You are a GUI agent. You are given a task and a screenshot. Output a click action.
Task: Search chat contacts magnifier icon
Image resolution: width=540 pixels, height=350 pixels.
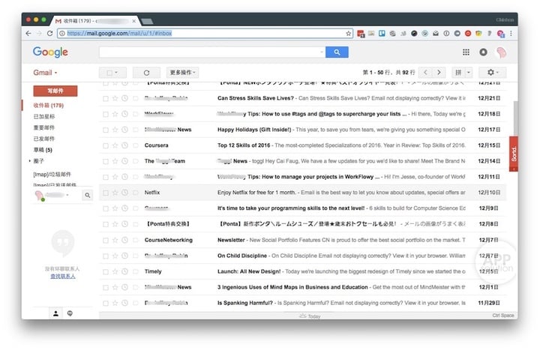[88, 195]
